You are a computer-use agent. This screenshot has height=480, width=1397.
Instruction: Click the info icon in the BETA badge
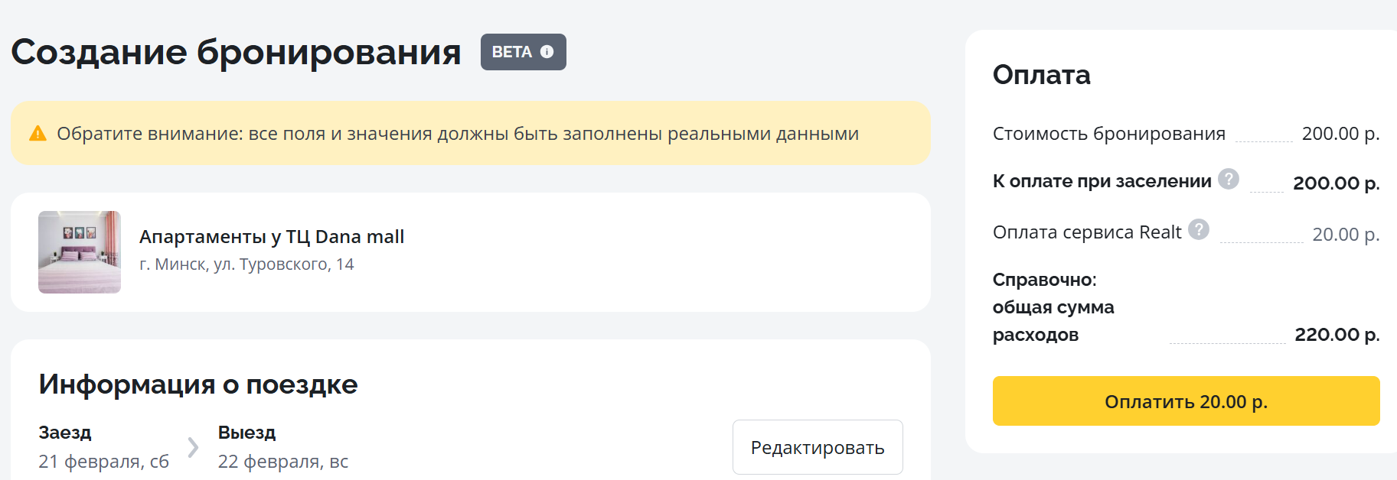[x=547, y=52]
